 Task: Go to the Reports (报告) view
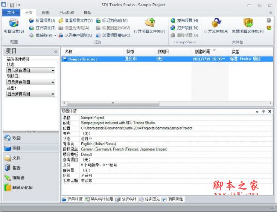point(31,168)
